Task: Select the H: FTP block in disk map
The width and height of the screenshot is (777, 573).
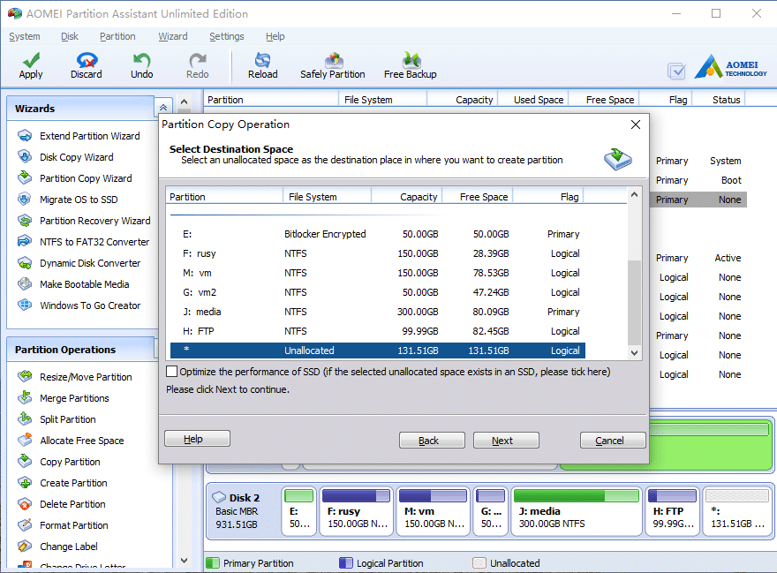Action: (673, 511)
